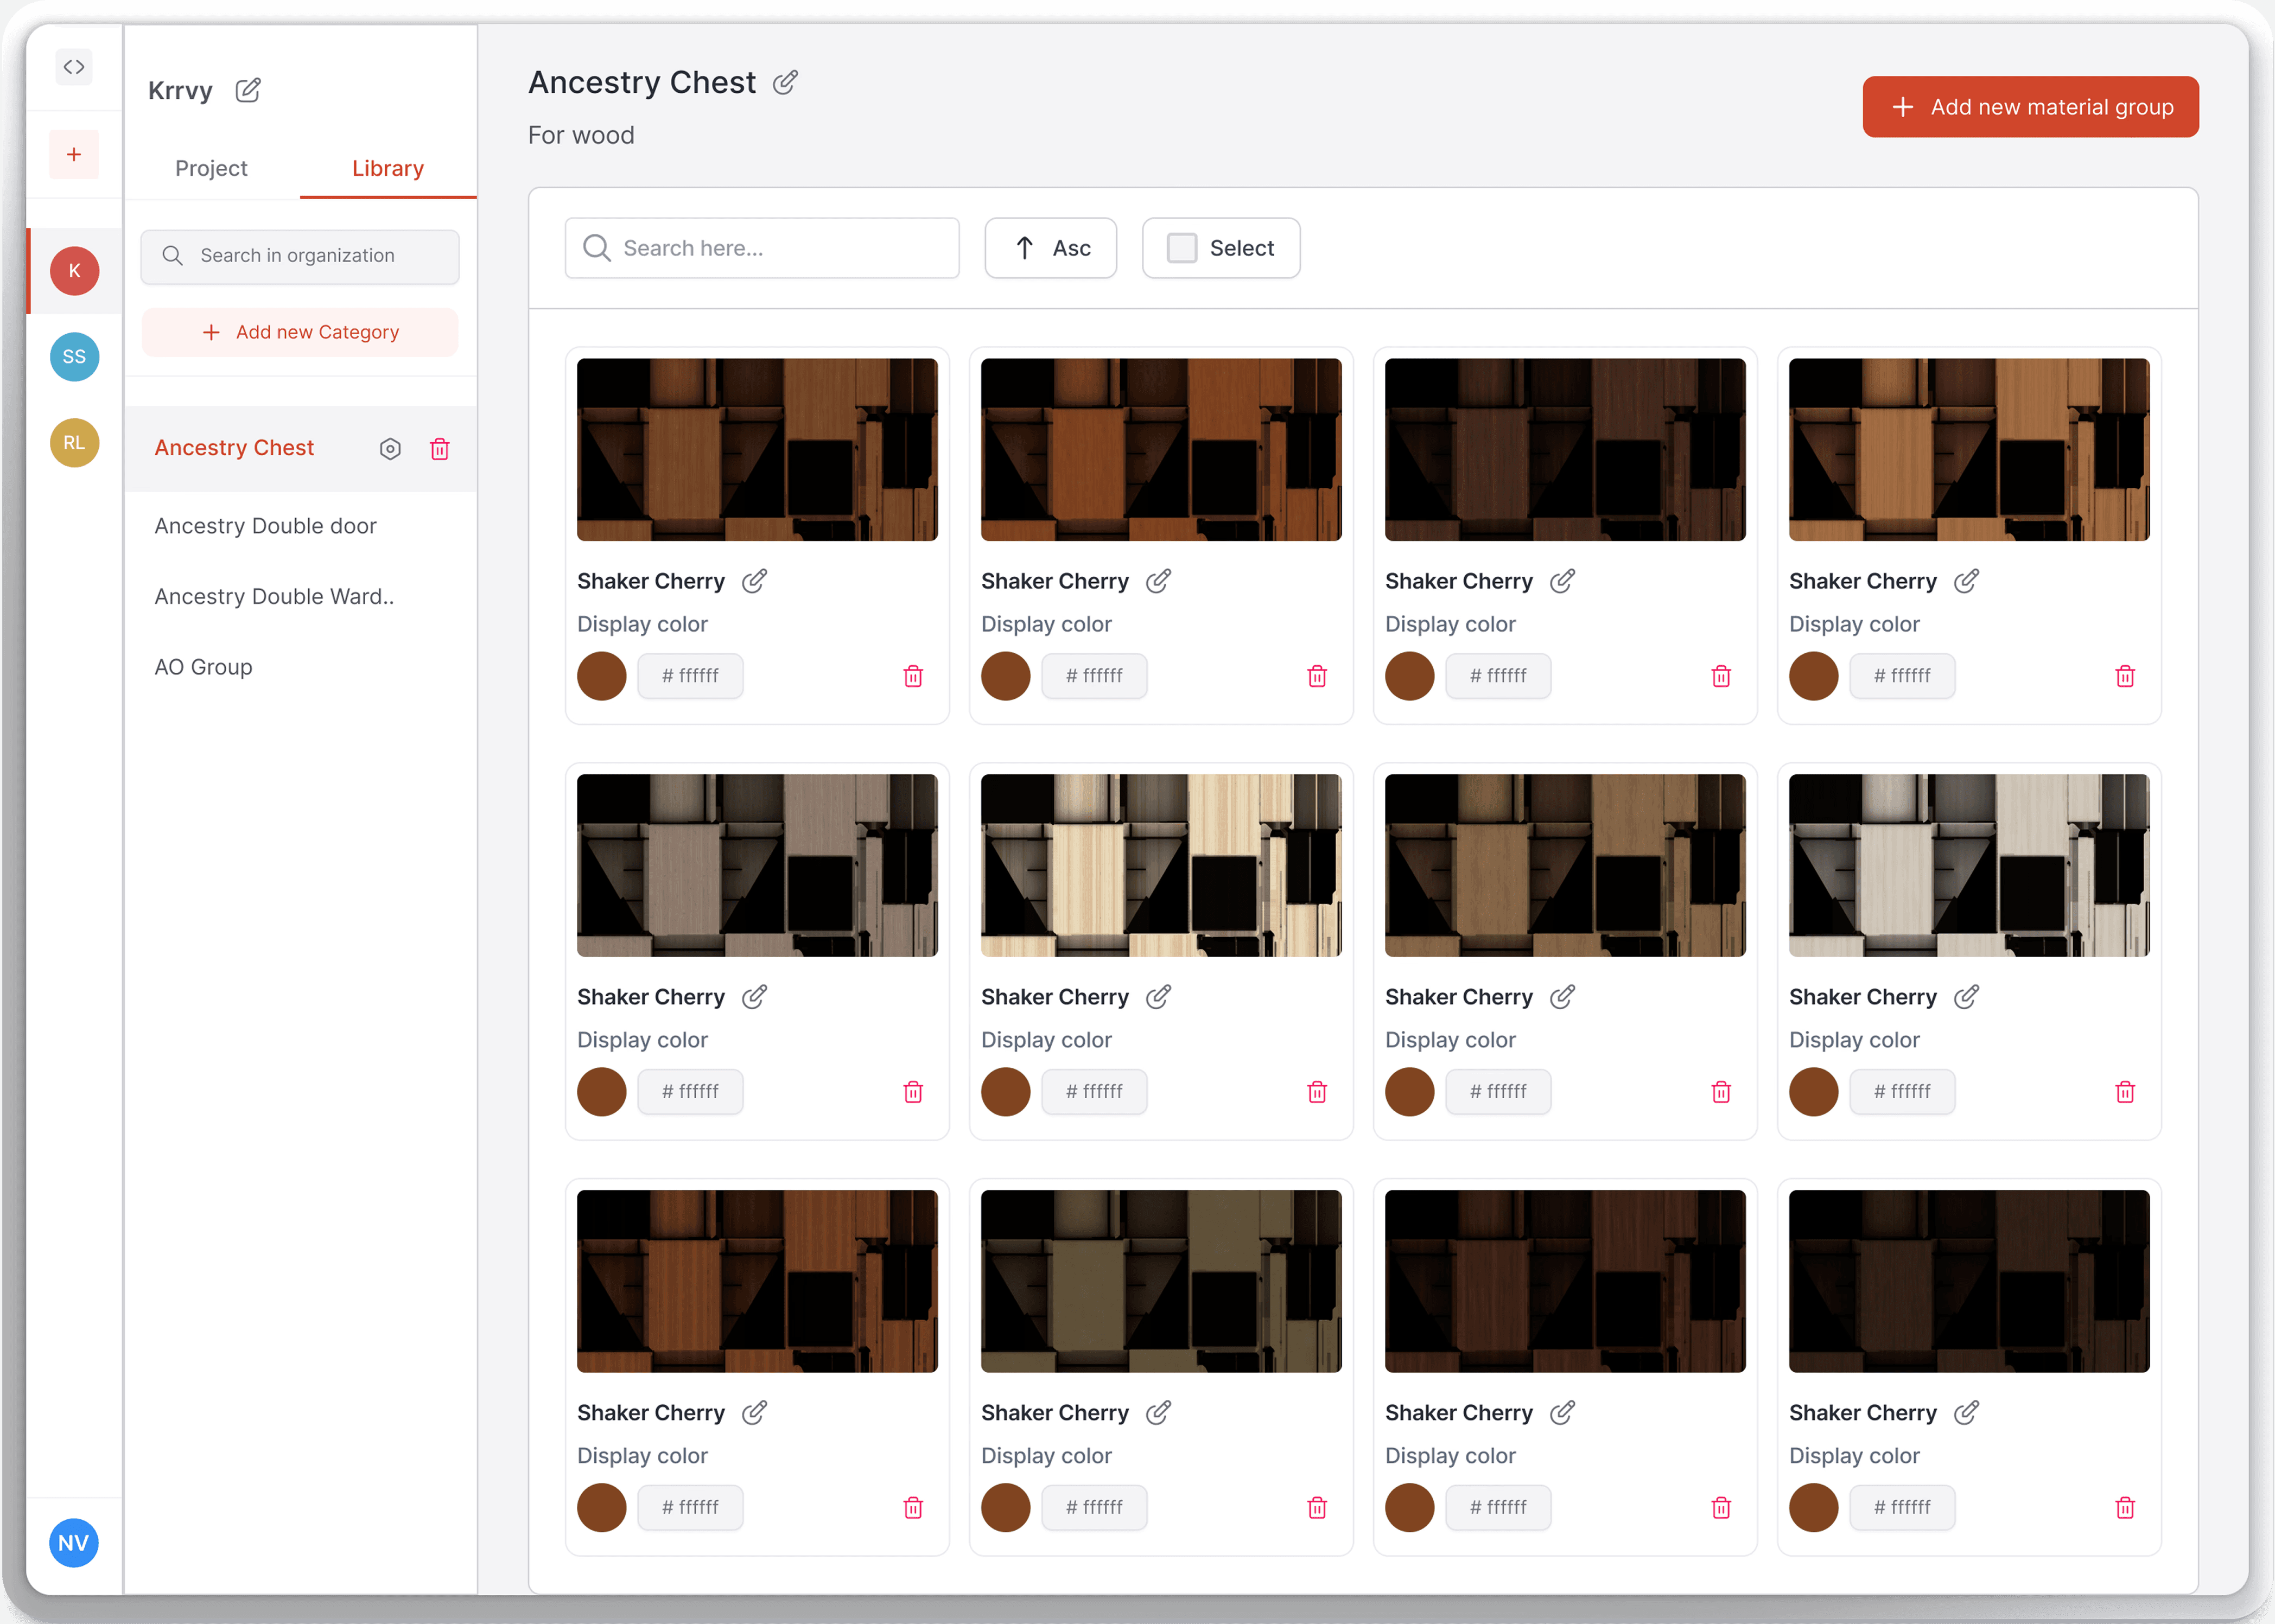Open the NV user profile avatar
2275x1624 pixels.
[x=74, y=1542]
